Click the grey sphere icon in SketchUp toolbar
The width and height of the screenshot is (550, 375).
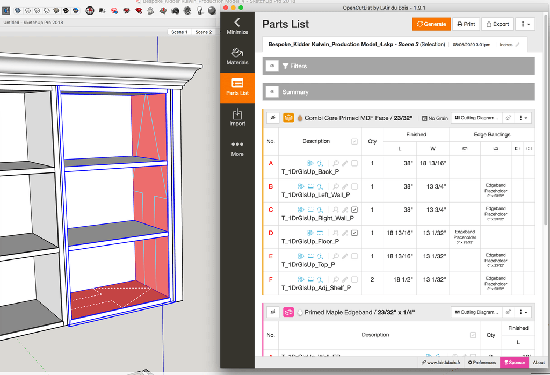[x=212, y=11]
